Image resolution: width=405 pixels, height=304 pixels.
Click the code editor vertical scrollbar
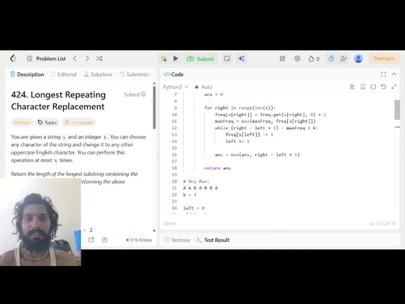pos(397,110)
